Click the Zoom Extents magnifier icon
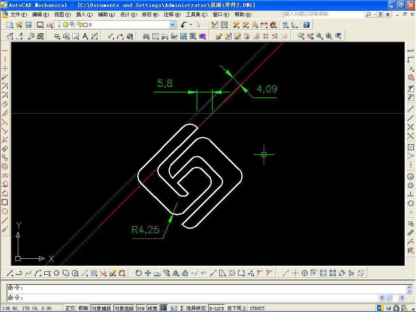Screen dimensions: 416x312 click(x=329, y=36)
